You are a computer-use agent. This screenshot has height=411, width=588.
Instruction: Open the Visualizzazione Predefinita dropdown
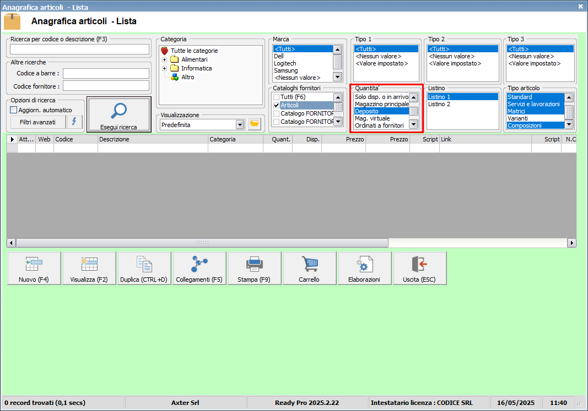240,125
